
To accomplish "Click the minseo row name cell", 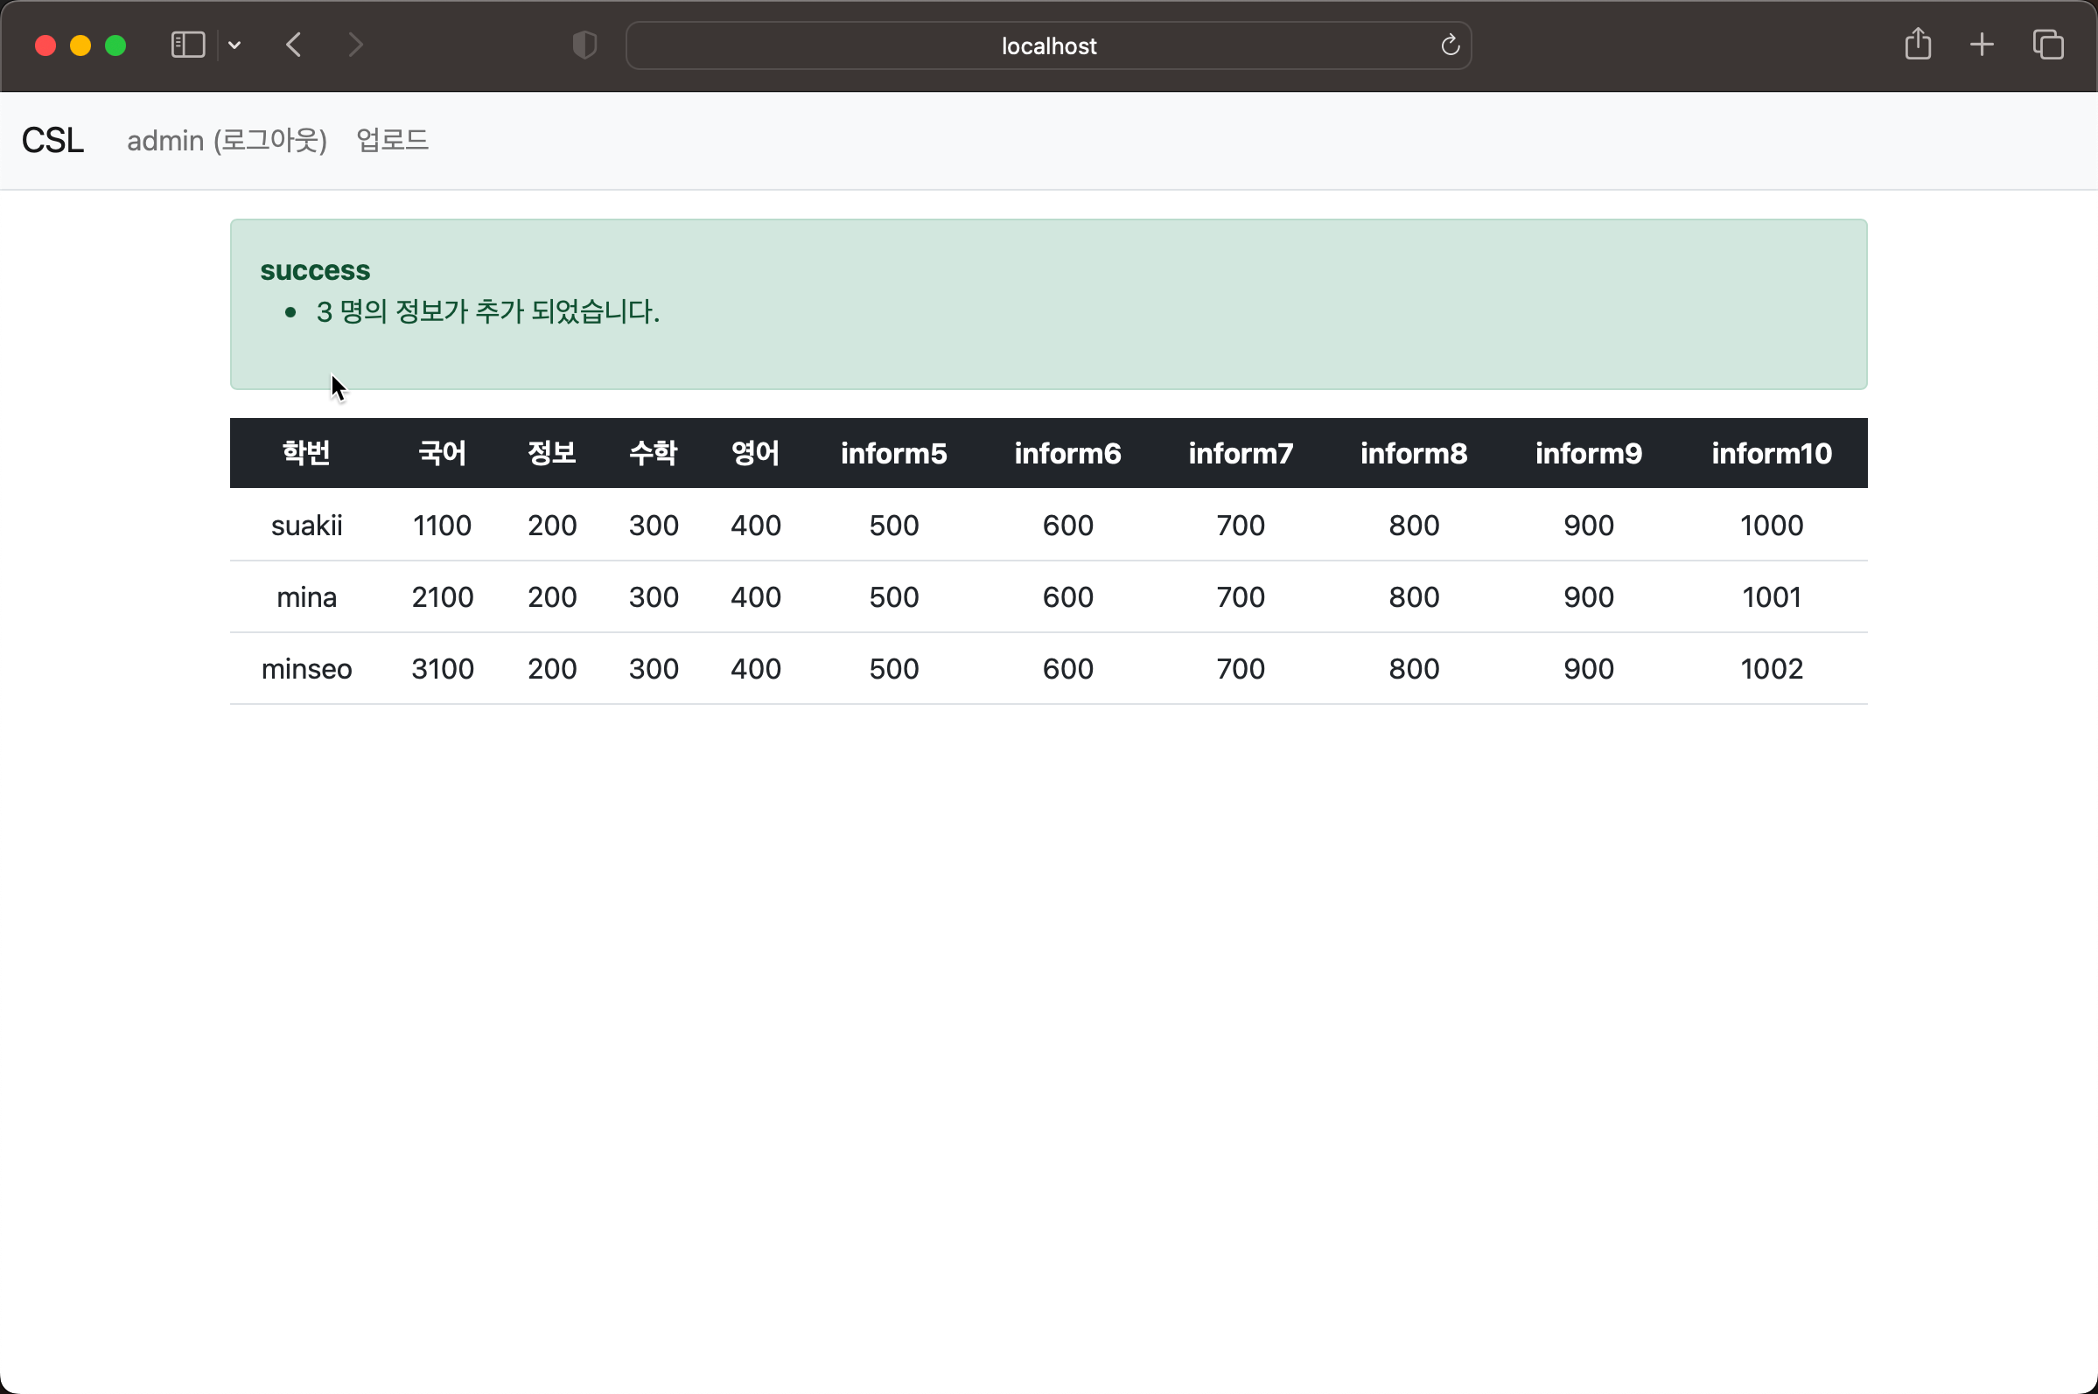I will tap(306, 668).
